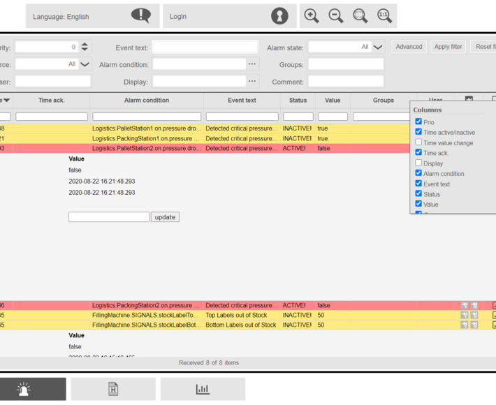This screenshot has width=496, height=405.
Task: Sort by Alarm condition column header
Action: [x=147, y=101]
